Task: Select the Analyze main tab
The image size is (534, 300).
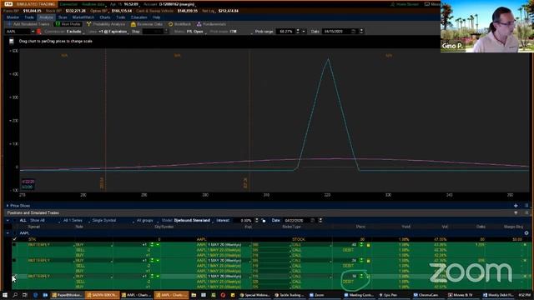Action: tap(46, 17)
